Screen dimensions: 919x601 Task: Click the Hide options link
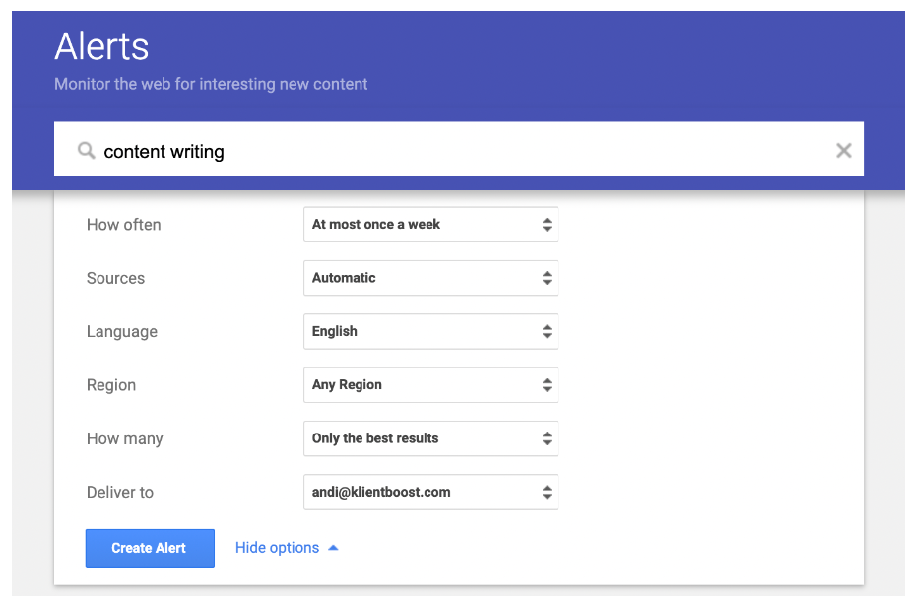pos(277,548)
